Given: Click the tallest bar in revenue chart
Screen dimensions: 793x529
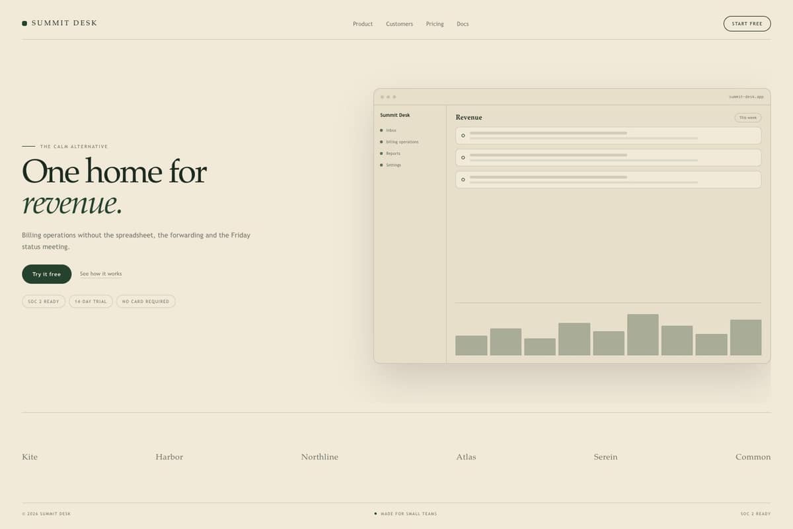Looking at the screenshot, I should point(642,335).
